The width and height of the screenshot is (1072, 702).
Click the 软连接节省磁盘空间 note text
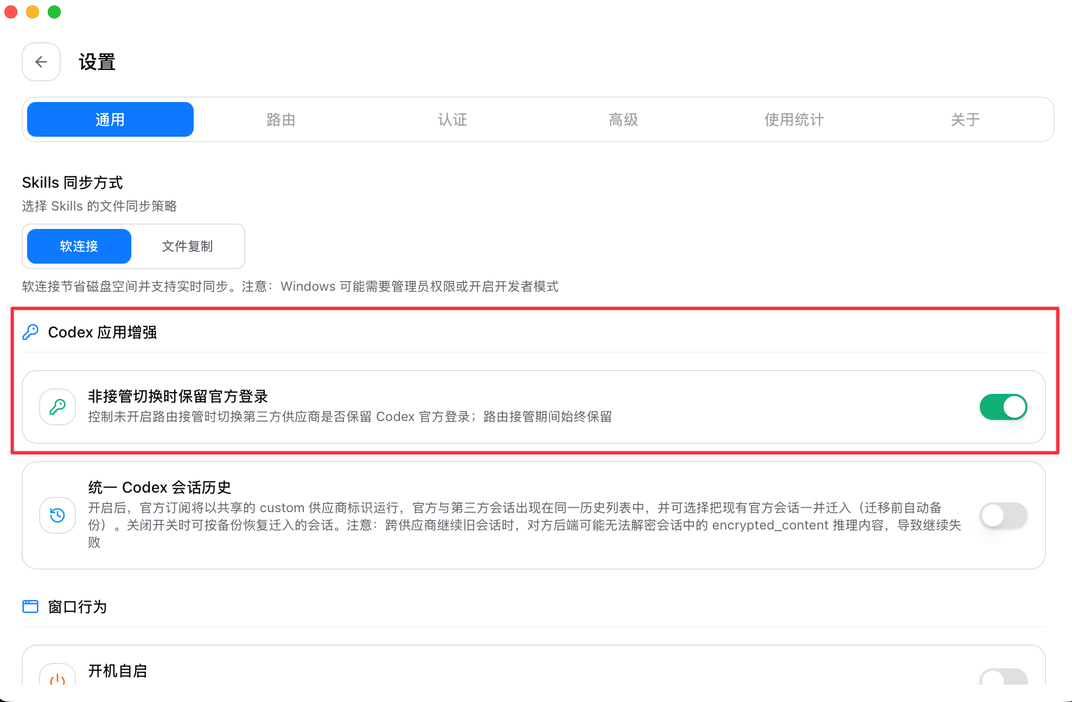point(290,286)
